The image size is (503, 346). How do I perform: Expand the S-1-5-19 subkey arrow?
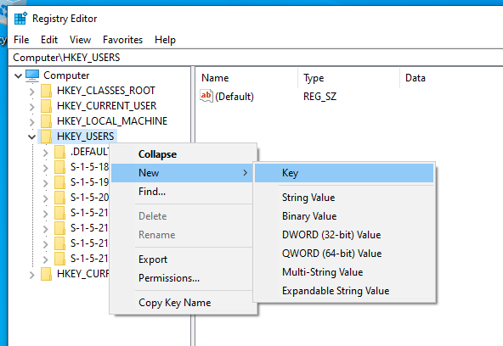pos(46,183)
